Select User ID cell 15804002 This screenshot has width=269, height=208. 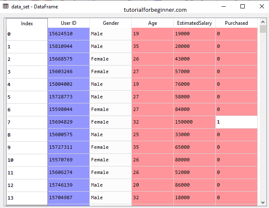coord(69,84)
